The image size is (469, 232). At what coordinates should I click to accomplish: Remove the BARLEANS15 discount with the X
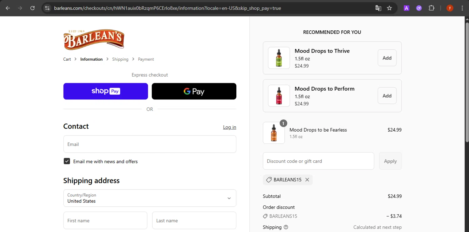pyautogui.click(x=307, y=180)
